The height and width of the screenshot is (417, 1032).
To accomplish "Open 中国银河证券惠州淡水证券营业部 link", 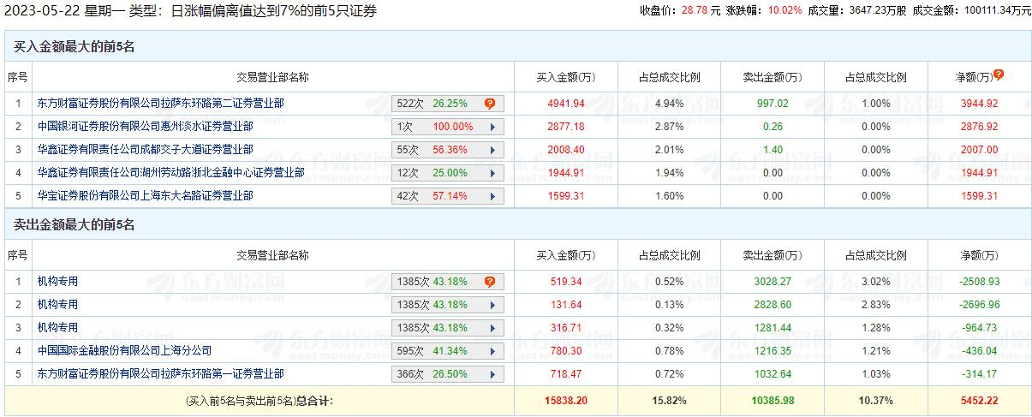I will [145, 127].
